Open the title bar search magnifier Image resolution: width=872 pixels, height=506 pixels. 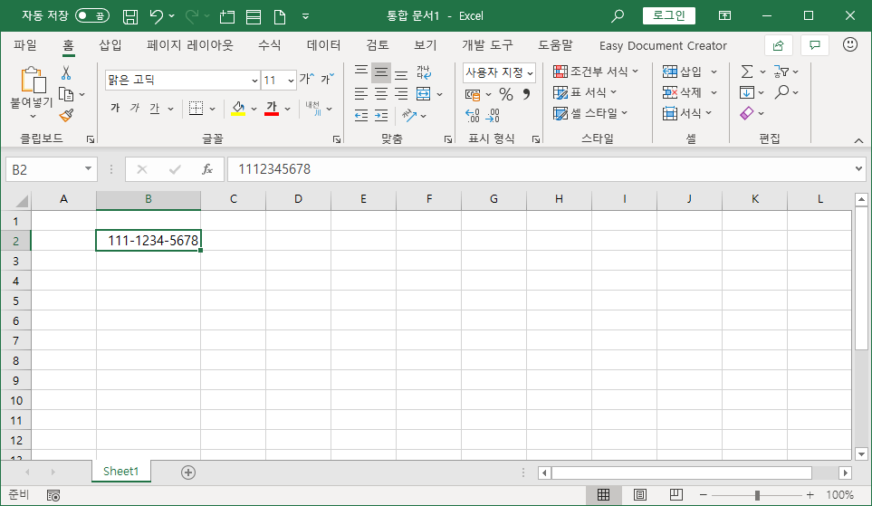point(618,16)
